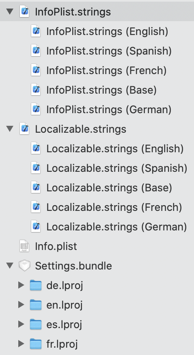Click the Info.plist document icon
This screenshot has width=194, height=355.
(24, 246)
